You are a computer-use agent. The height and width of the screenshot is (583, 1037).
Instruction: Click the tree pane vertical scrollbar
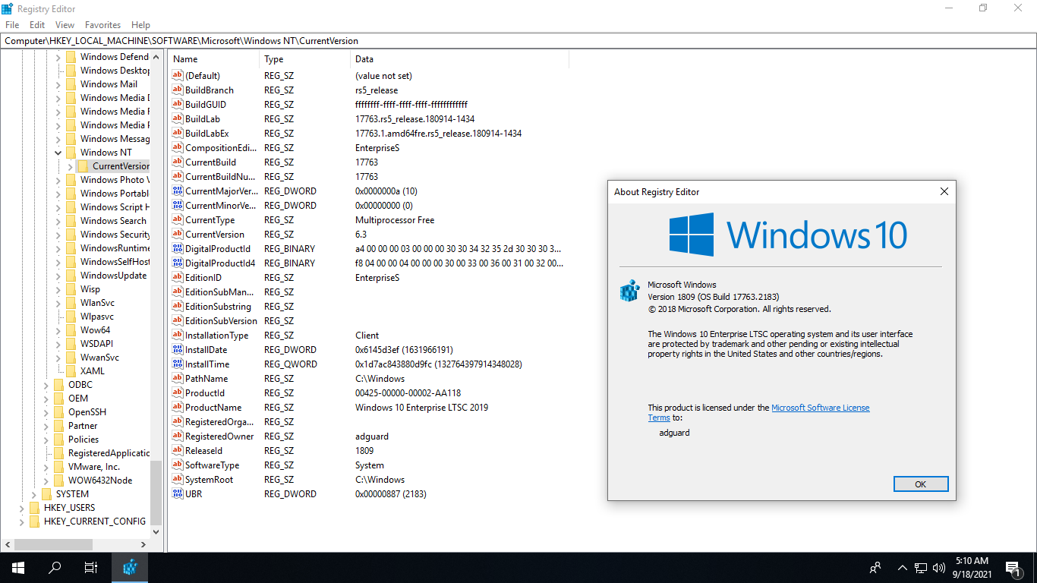pos(156,493)
